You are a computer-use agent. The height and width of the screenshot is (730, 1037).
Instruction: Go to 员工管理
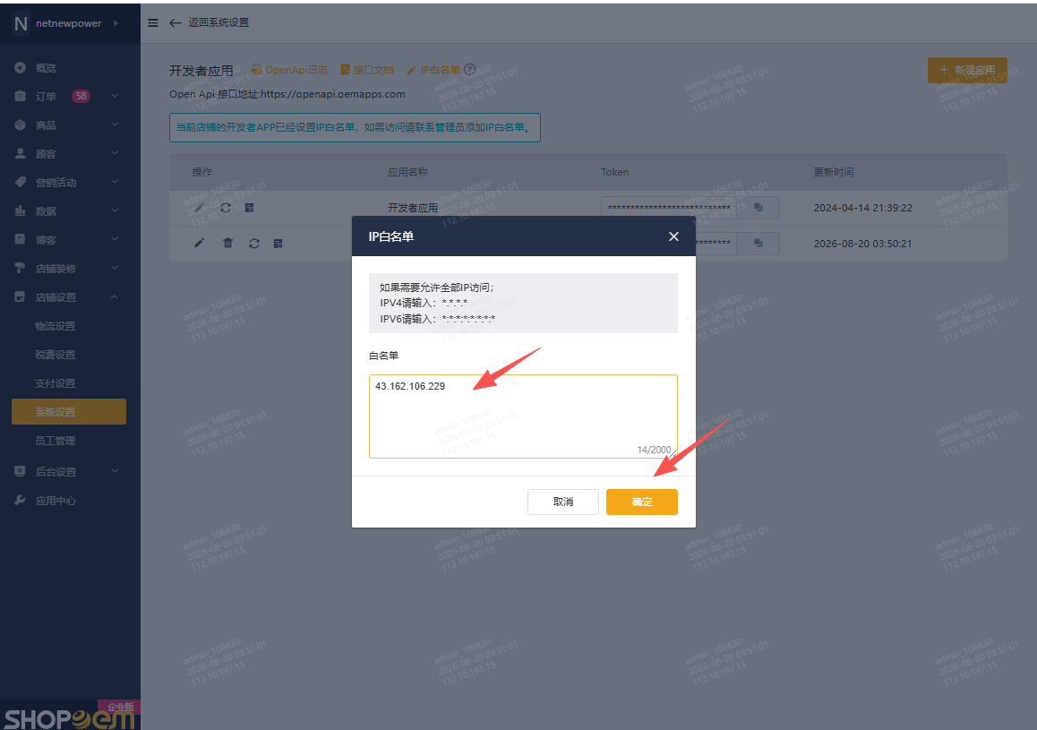55,441
